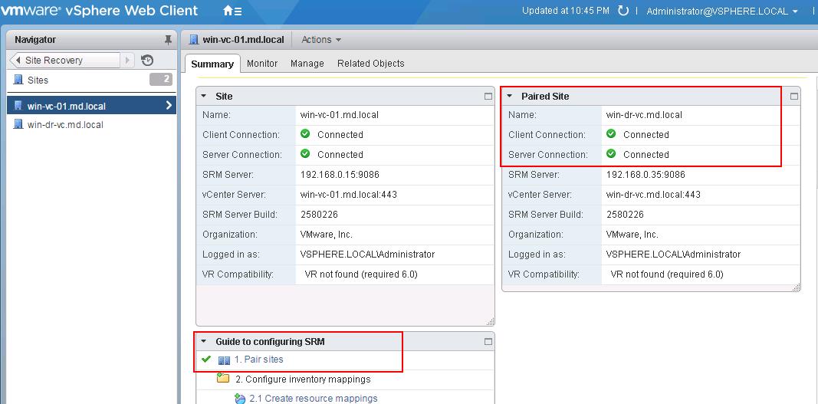The height and width of the screenshot is (404, 818).
Task: Switch to the Related Objects tab
Action: (x=371, y=63)
